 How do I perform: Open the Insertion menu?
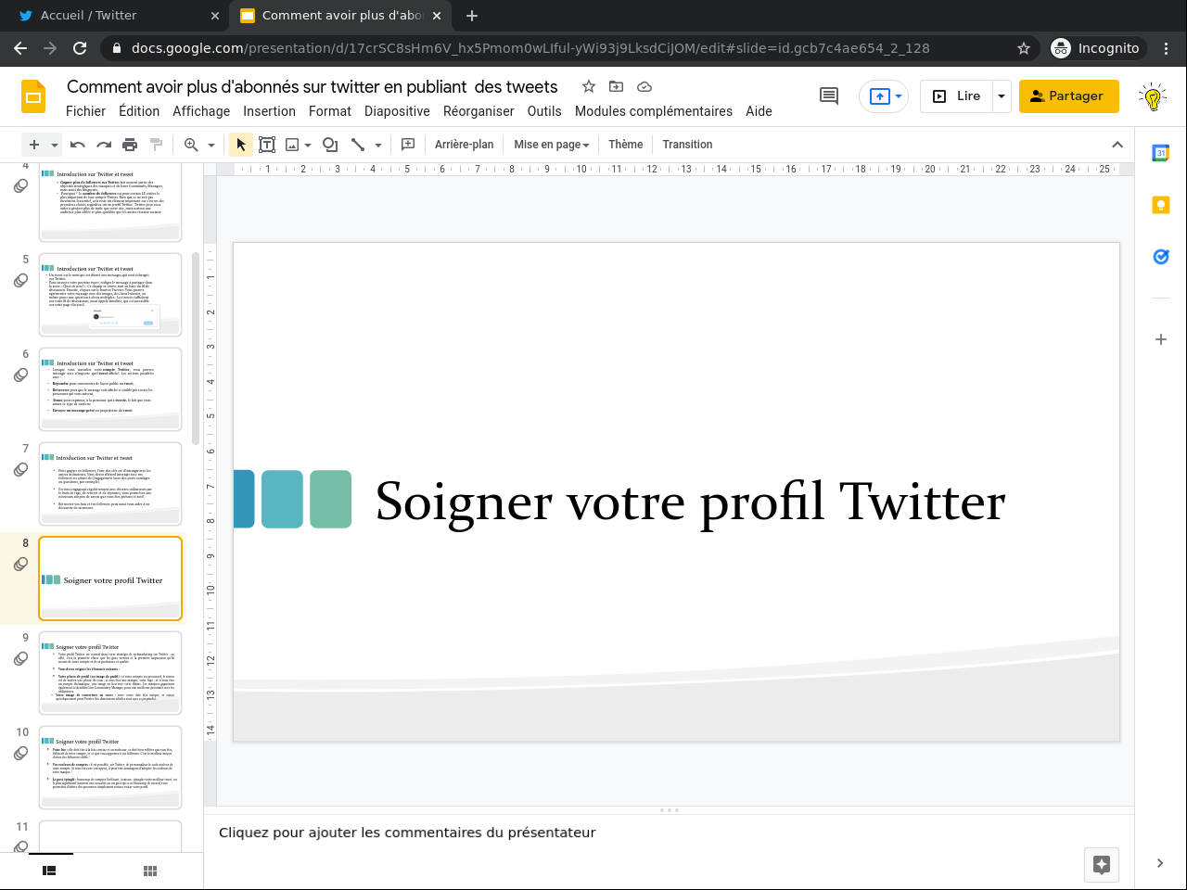click(x=270, y=111)
